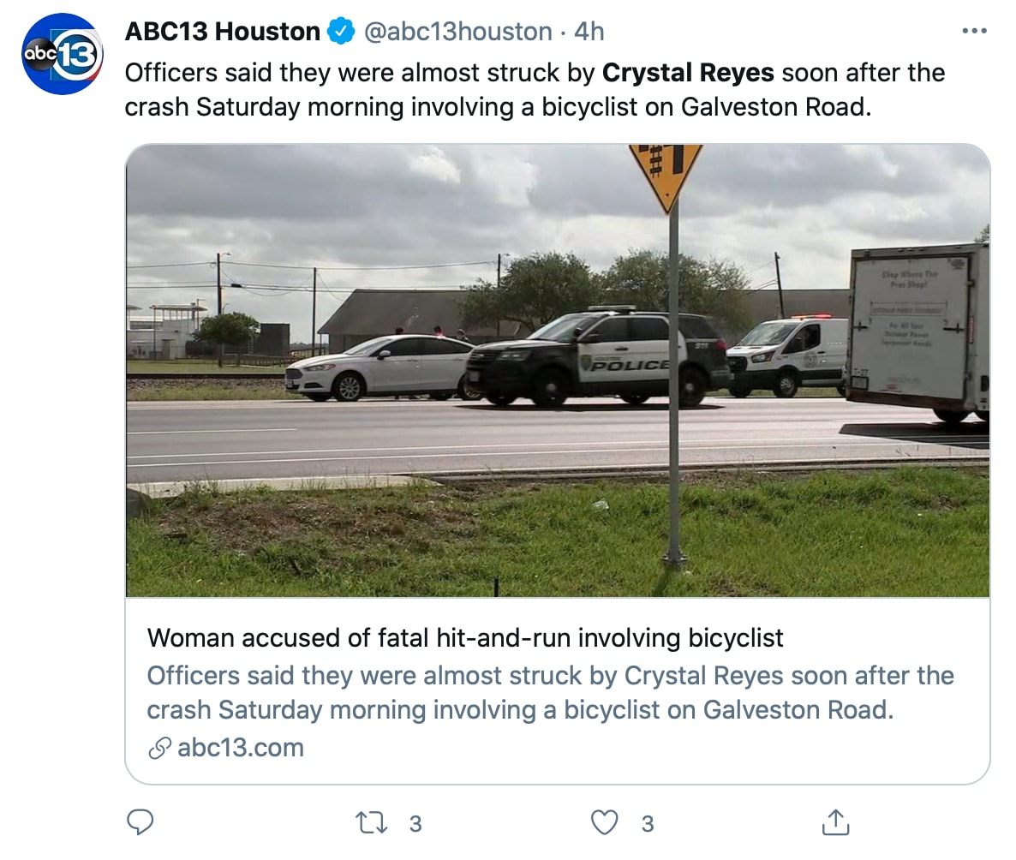Click the like count of 3
This screenshot has height=860, width=1016.
coord(648,823)
